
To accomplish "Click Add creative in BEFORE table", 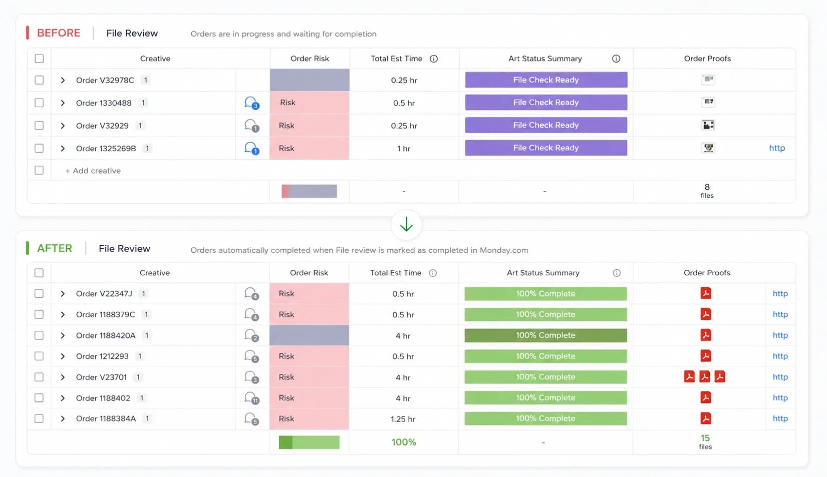I will 93,171.
